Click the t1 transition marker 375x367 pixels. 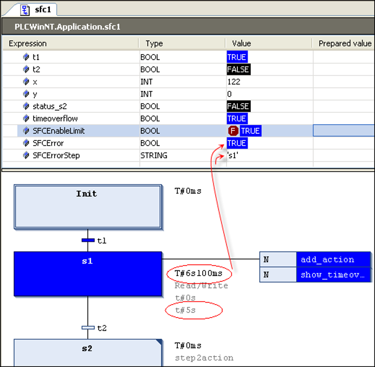click(88, 240)
